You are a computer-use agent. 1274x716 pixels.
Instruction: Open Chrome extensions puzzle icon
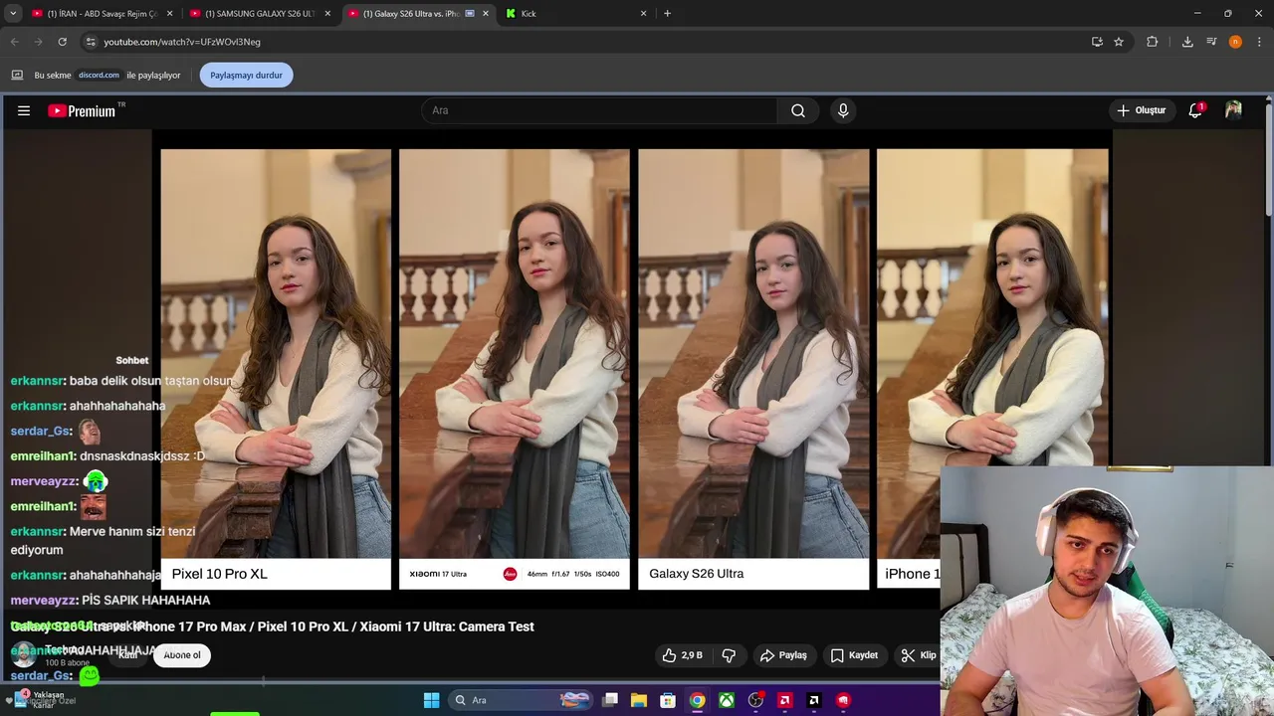[x=1153, y=42]
